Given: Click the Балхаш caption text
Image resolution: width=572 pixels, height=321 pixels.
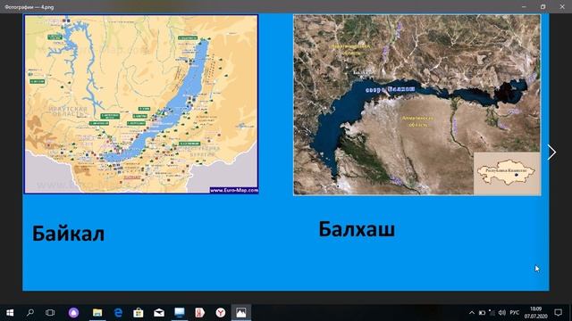Looking at the screenshot, I should point(357,229).
